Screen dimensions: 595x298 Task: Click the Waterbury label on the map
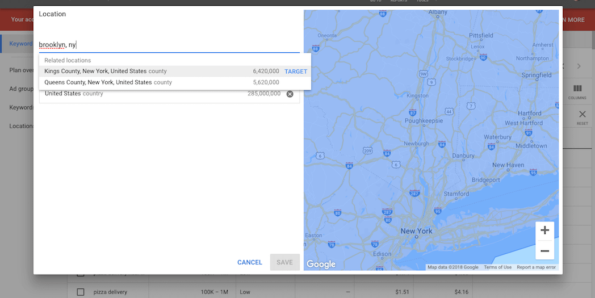point(497,137)
